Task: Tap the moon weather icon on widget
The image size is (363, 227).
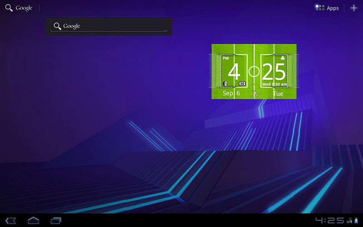Action: (225, 84)
